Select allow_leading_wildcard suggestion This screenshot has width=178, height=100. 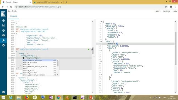pyautogui.click(x=39, y=60)
